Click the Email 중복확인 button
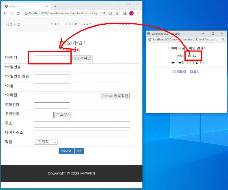The width and height of the screenshot is (228, 190). point(116,96)
